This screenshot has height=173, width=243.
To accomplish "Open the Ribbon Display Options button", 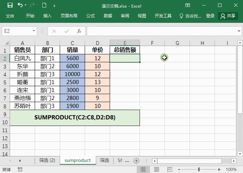I will 187,6.
